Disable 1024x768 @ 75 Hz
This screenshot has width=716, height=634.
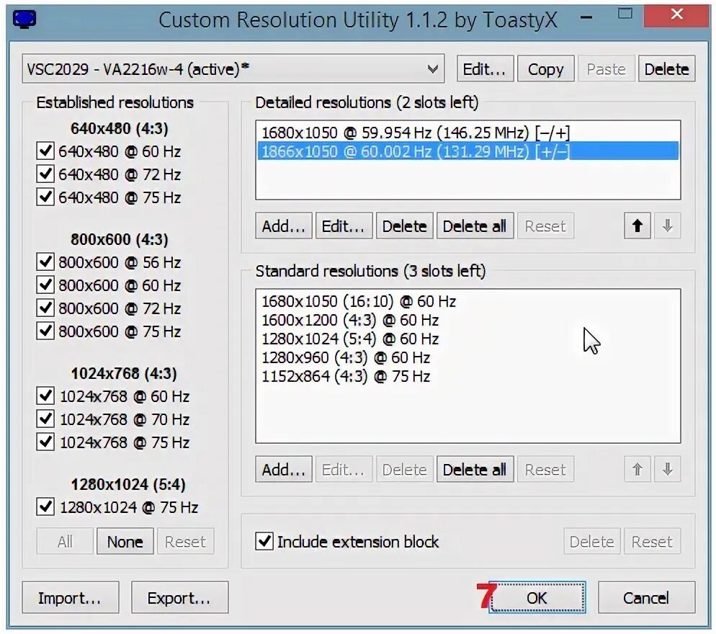(45, 442)
